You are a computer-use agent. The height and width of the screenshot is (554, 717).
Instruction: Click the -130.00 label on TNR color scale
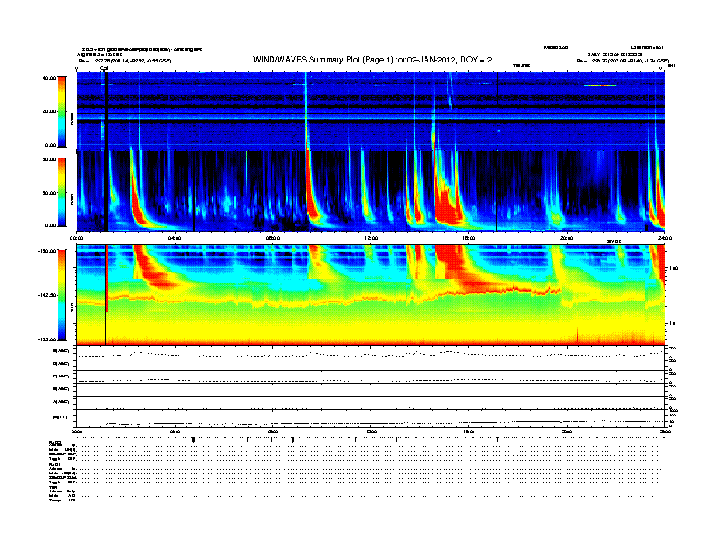[47, 251]
